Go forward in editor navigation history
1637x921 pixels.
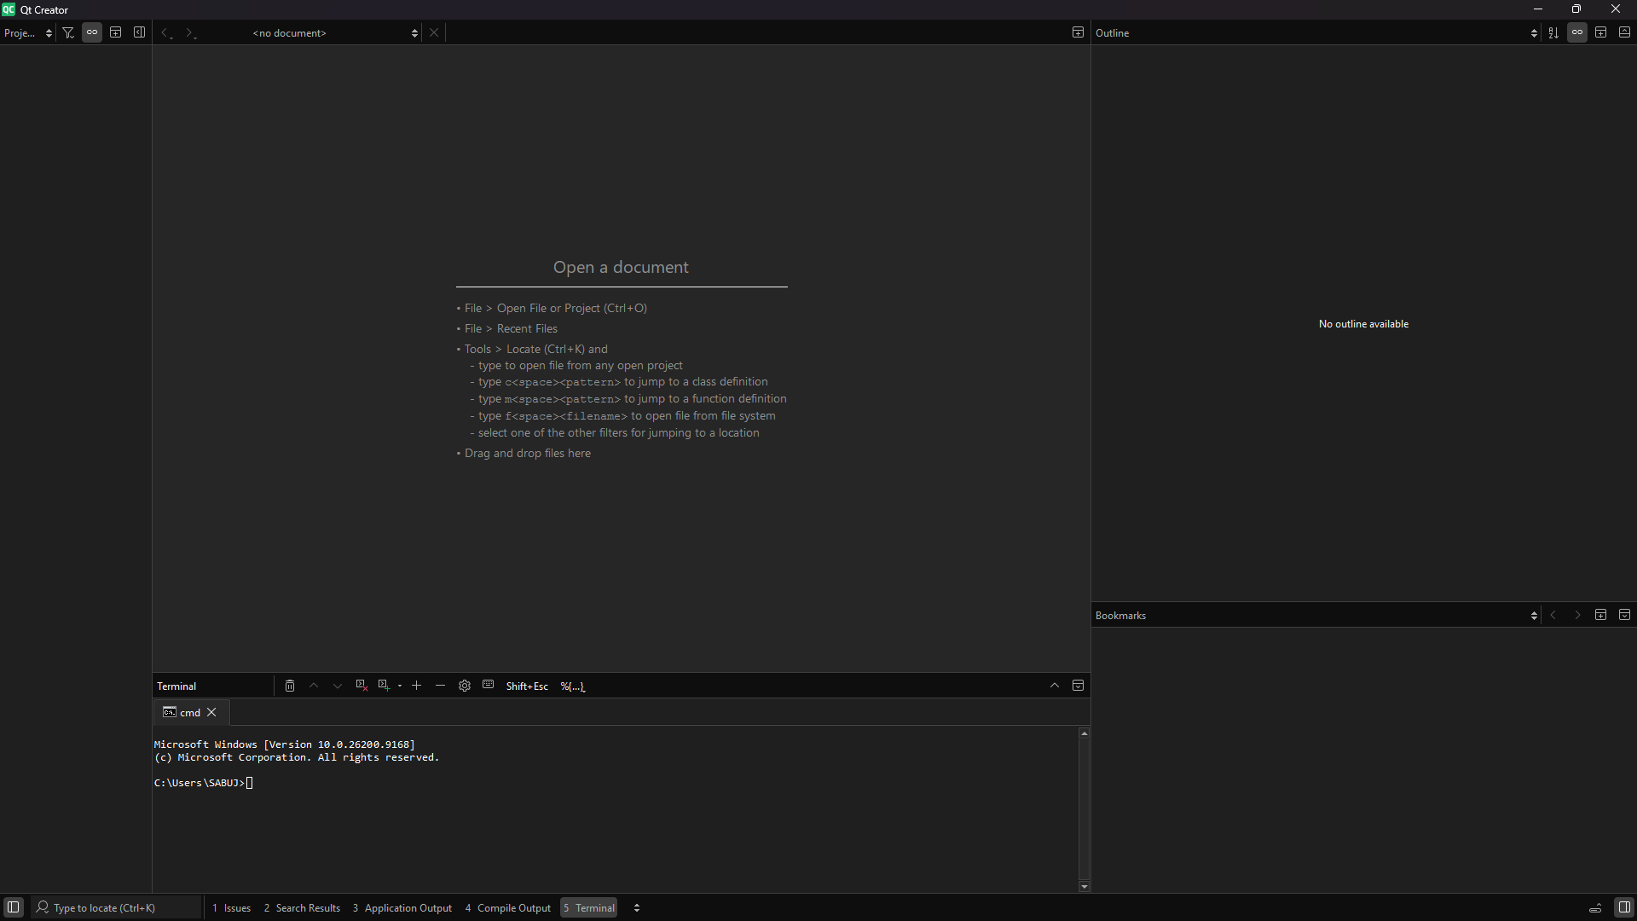[x=190, y=32]
